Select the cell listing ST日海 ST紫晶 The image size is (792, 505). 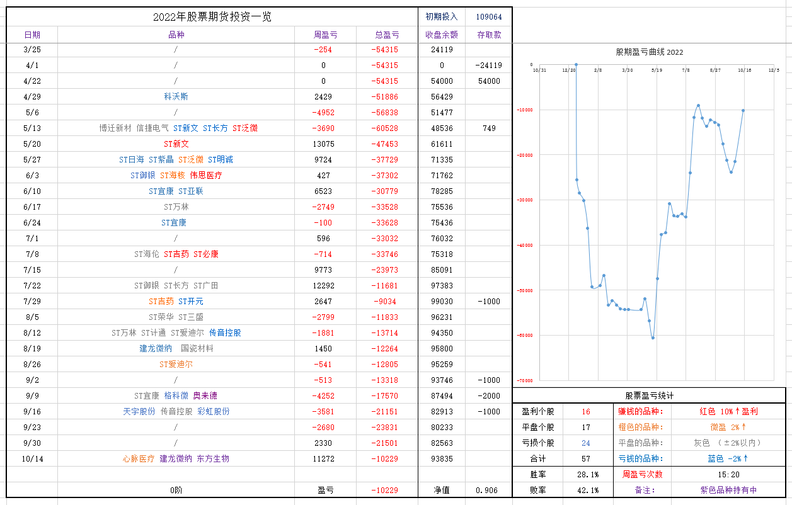tap(176, 159)
